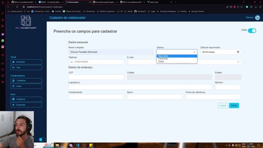Open Messenger in browser sidebar
263x148 pixels.
(x=3, y=35)
